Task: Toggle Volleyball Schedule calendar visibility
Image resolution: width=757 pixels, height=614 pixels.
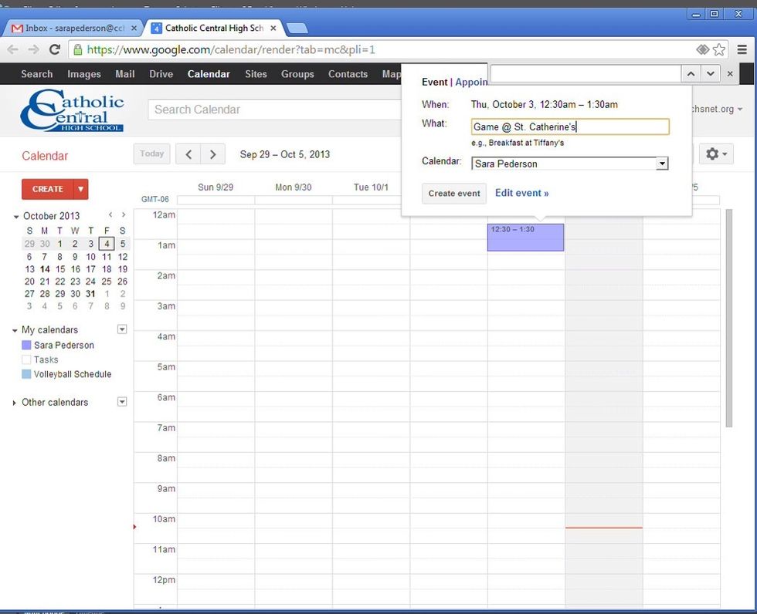Action: [27, 375]
